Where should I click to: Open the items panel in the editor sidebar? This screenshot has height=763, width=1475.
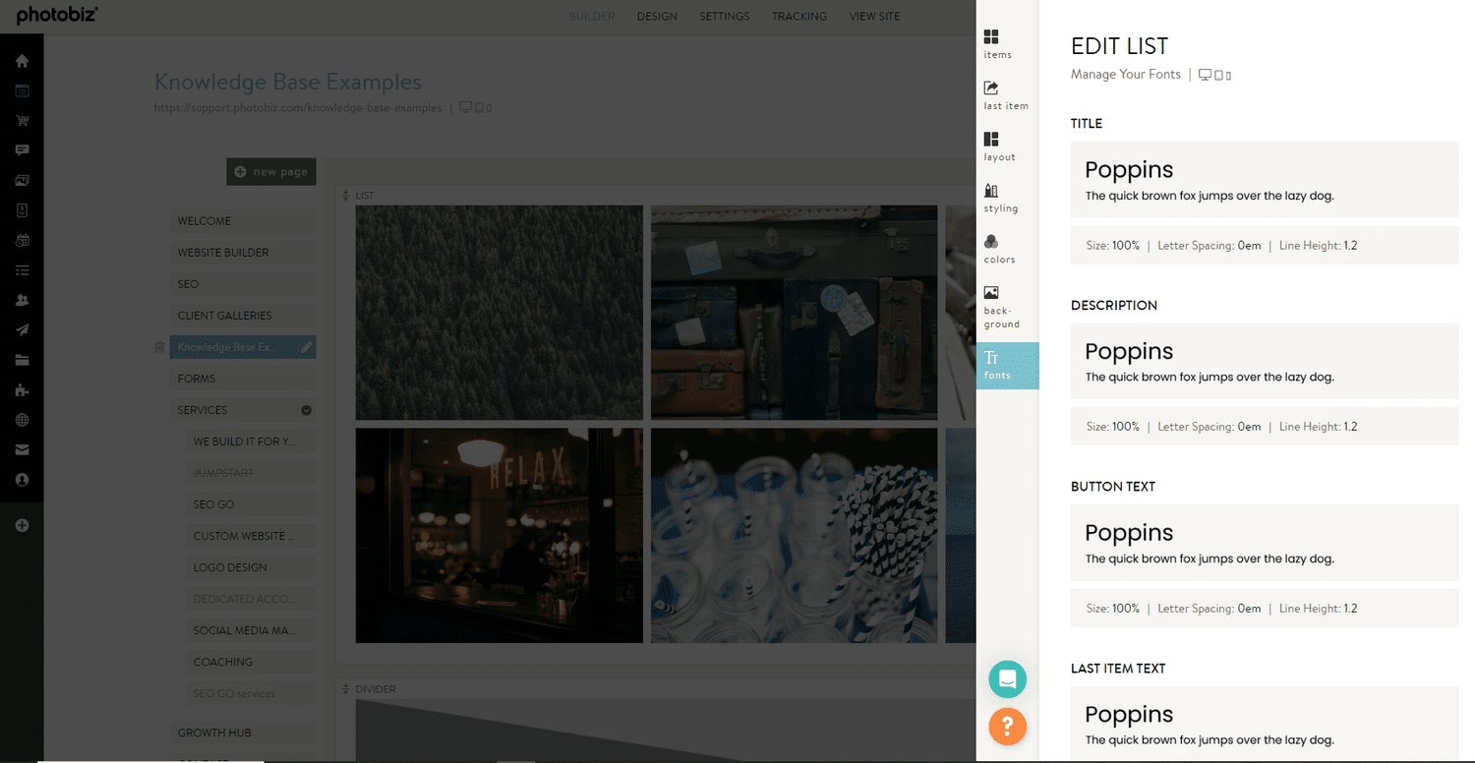pos(996,43)
